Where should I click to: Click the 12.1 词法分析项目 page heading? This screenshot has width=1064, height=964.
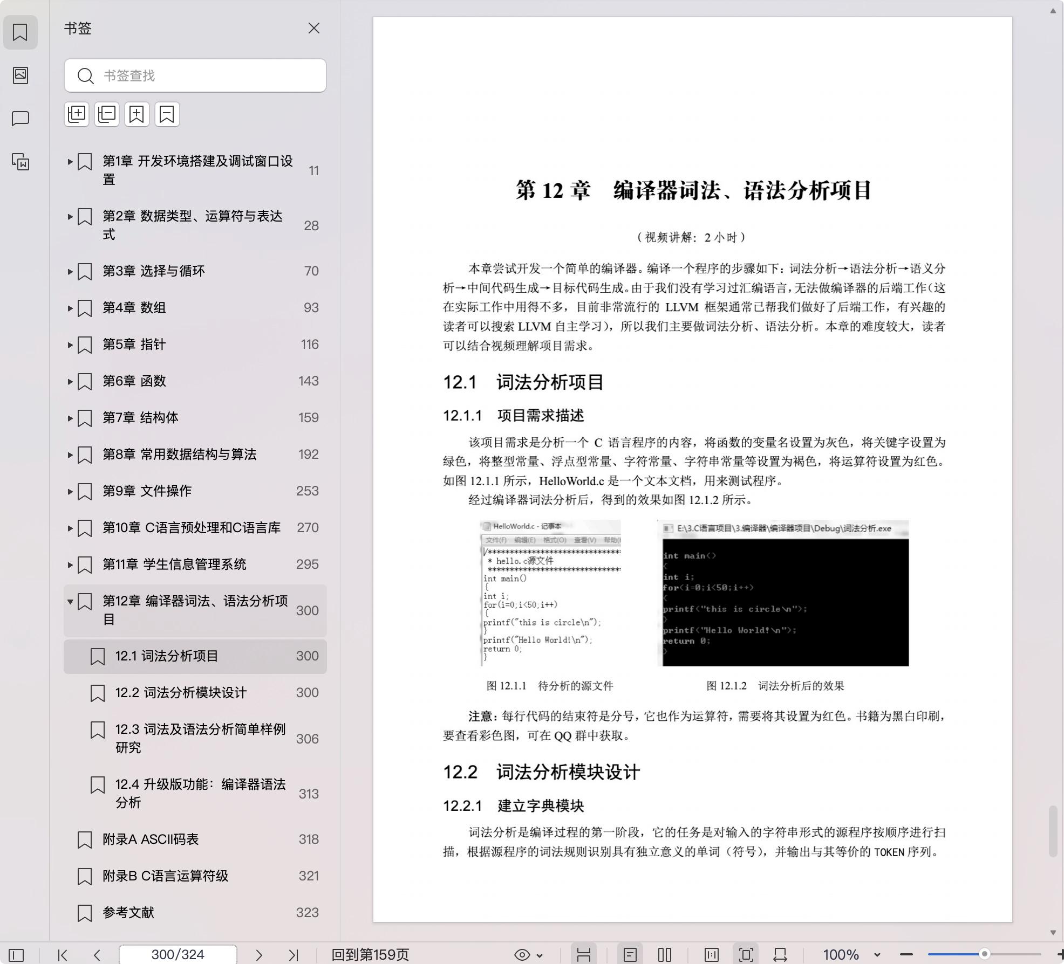point(523,382)
